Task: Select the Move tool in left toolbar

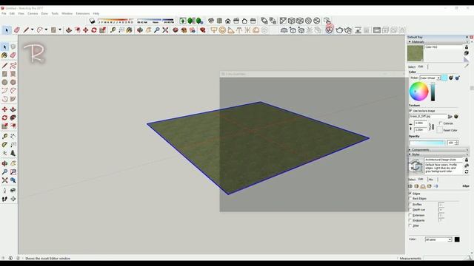Action: (x=4, y=109)
